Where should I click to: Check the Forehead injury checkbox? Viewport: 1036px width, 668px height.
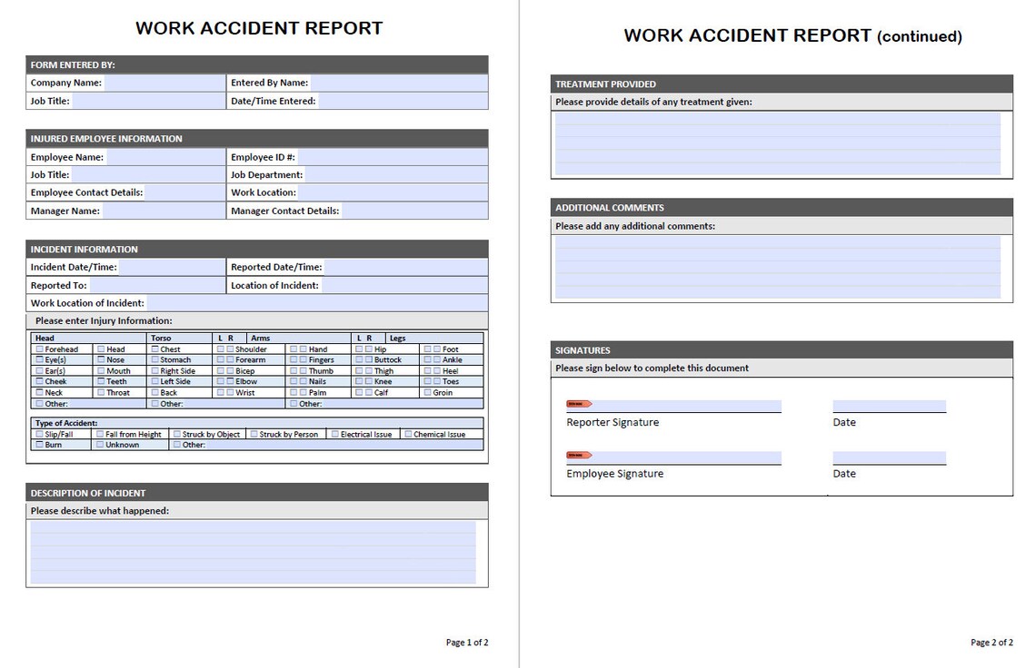tap(39, 349)
